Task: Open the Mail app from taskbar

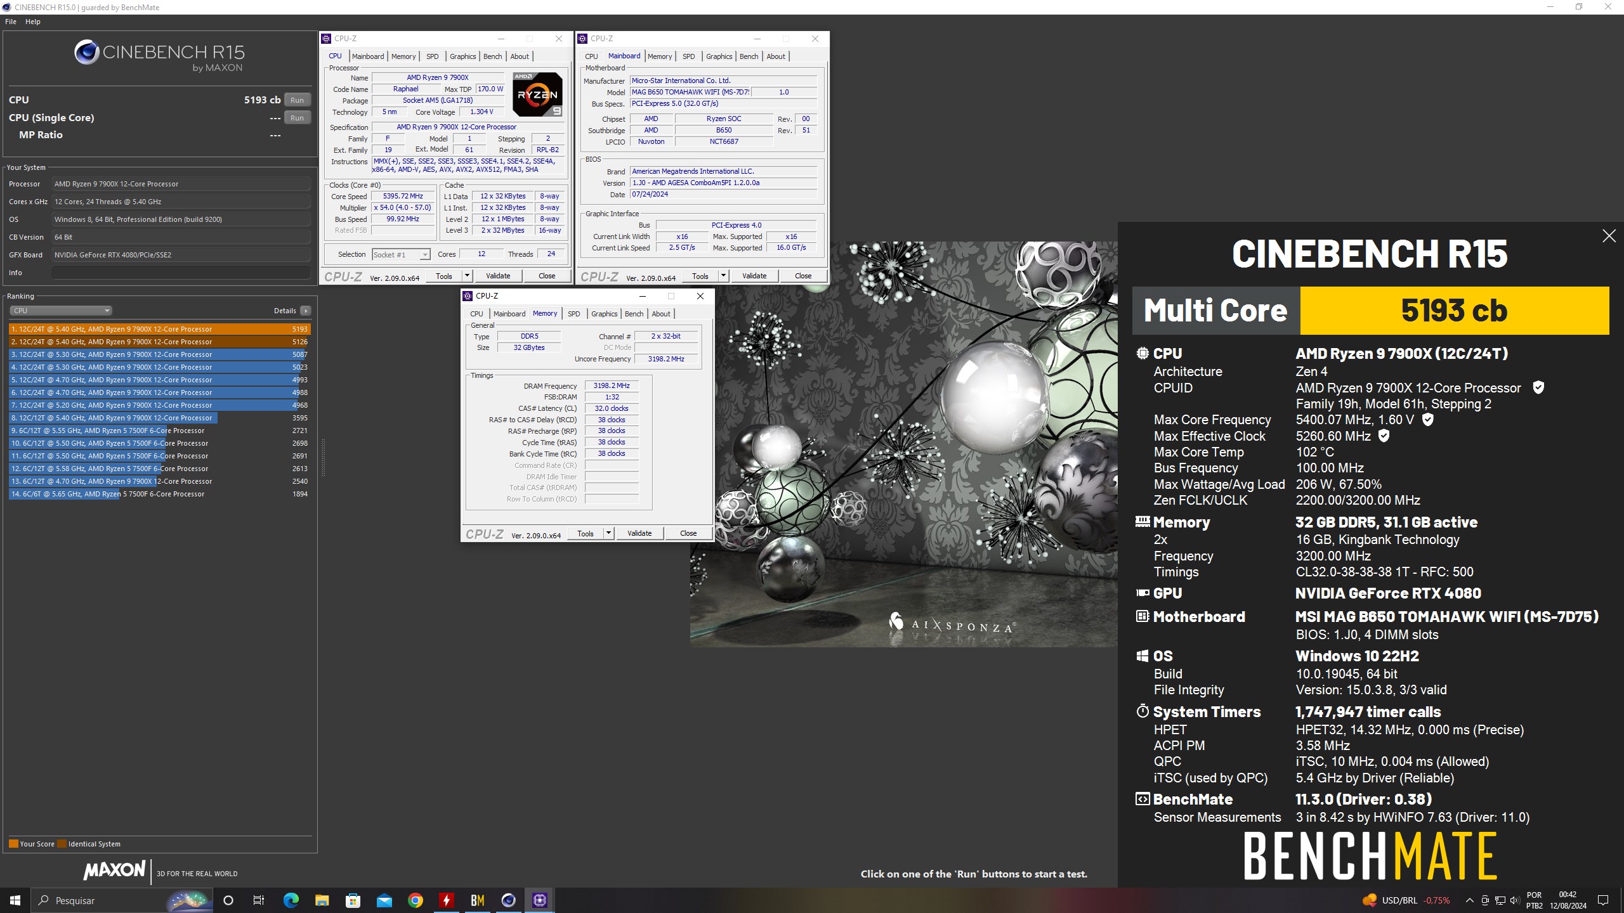Action: coord(384,900)
